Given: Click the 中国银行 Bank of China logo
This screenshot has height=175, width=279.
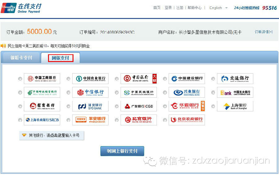Looking at the screenshot, I should [x=139, y=79].
